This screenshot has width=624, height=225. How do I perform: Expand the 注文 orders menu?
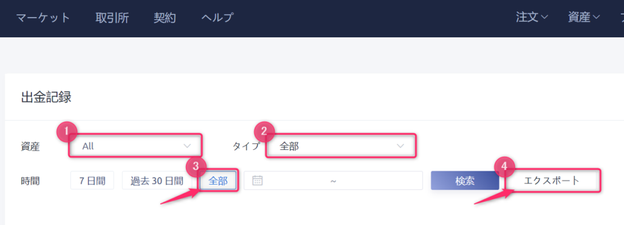coord(532,18)
